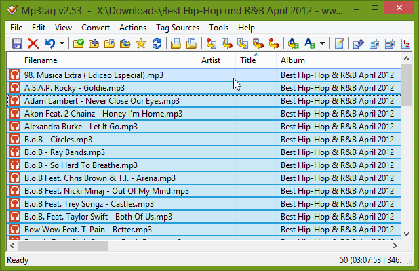The image size is (419, 271).
Task: Select B.o.B Feat. Trey Songz - Castles.mp3
Action: (204, 204)
